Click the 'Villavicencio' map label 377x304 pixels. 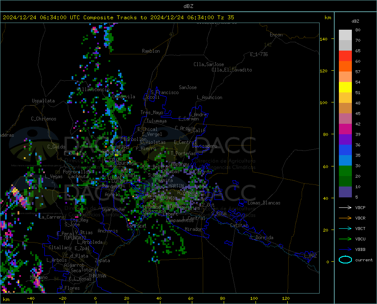click(x=93, y=89)
